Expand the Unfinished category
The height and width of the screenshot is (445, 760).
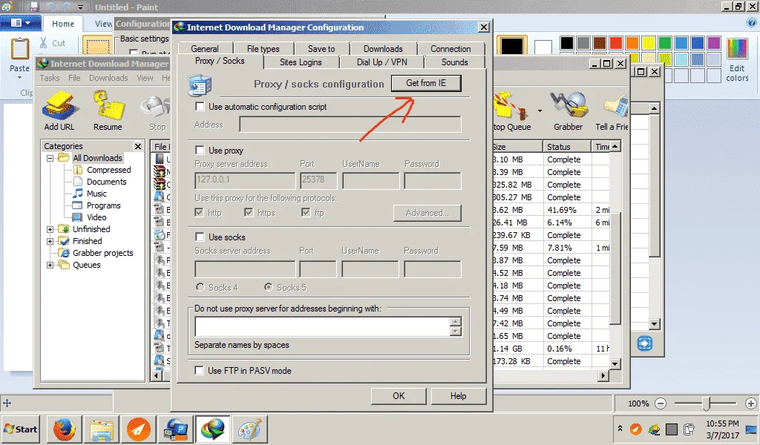pos(50,229)
